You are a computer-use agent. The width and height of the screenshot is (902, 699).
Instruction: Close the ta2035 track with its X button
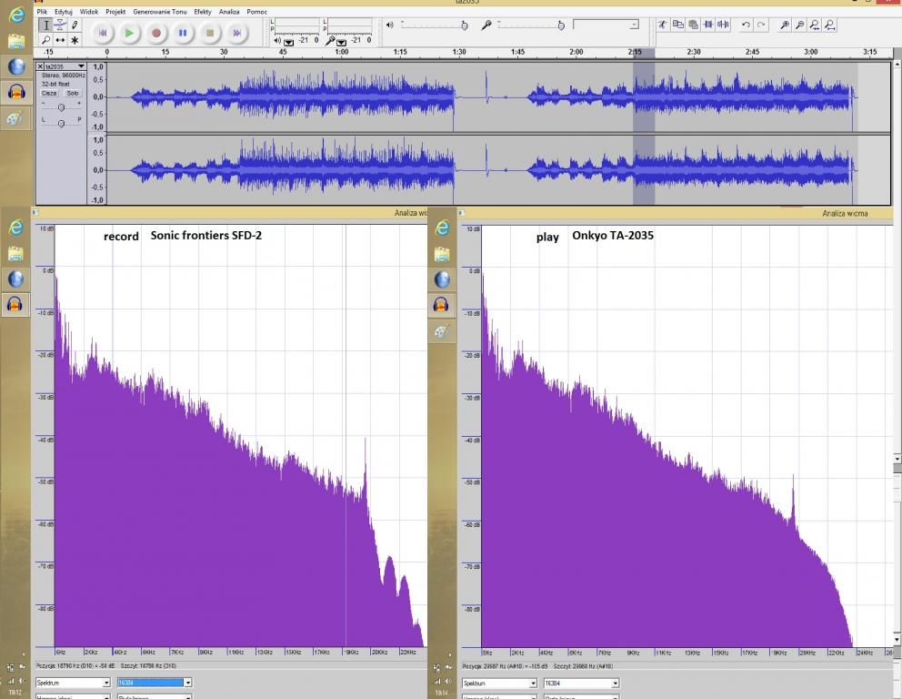point(40,66)
